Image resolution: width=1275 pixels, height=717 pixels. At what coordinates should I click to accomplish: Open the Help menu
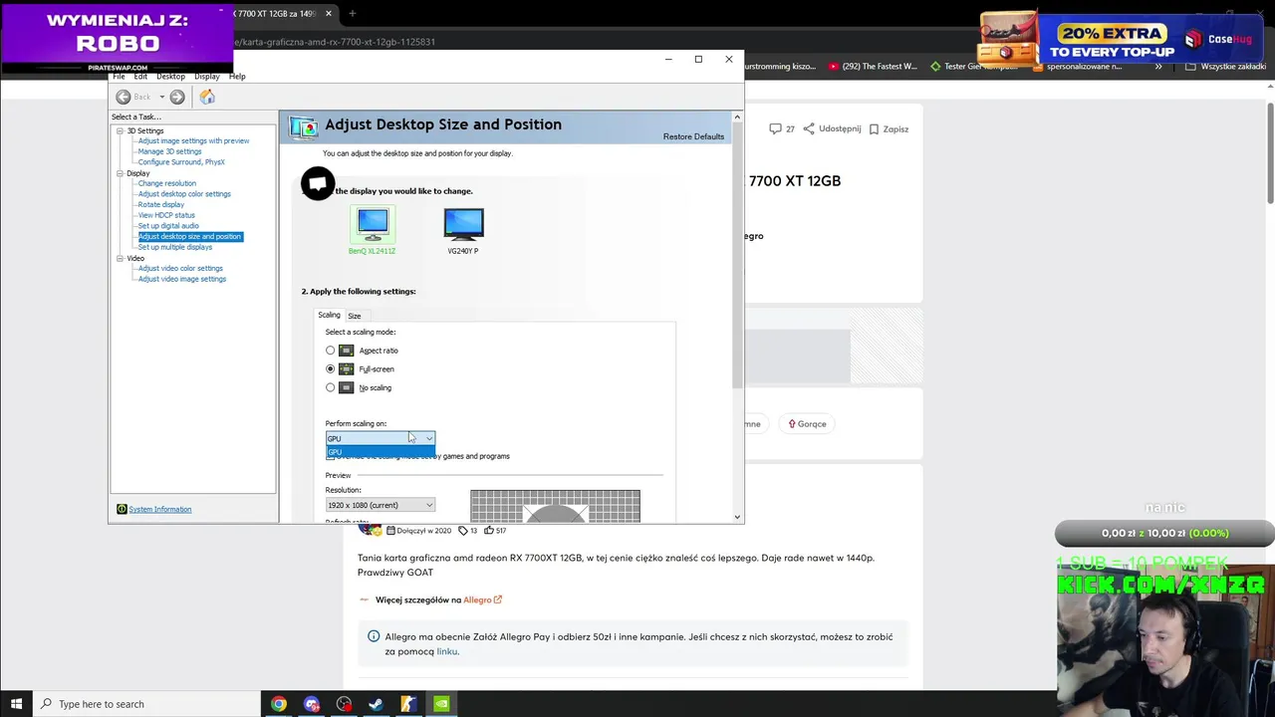tap(237, 76)
